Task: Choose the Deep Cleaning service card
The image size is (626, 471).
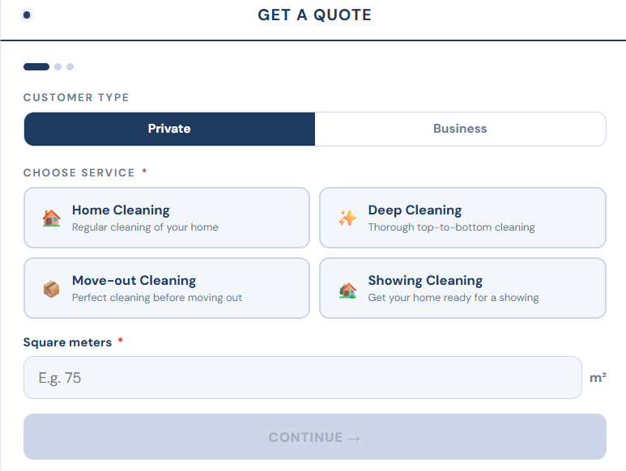Action: [462, 218]
